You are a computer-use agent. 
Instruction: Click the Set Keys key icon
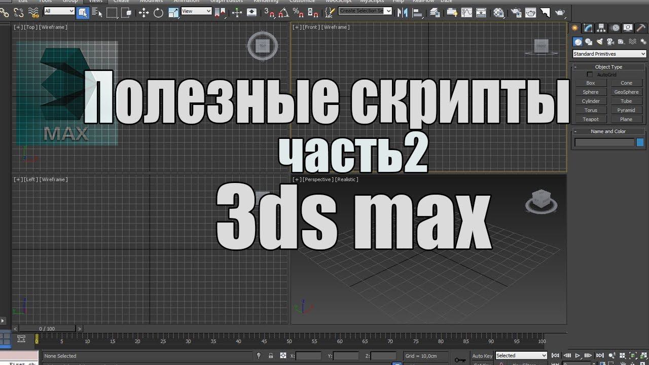pyautogui.click(x=460, y=359)
